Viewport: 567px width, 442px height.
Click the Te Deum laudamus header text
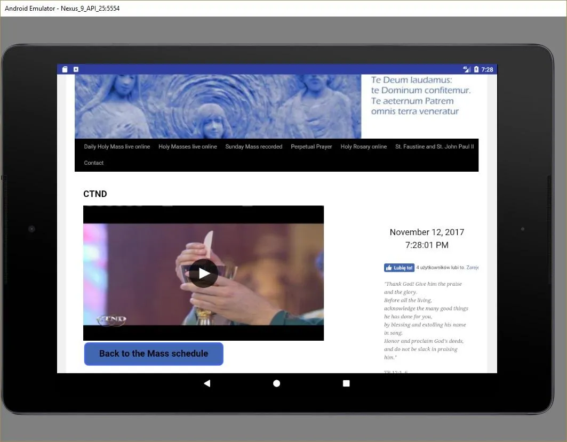(420, 95)
